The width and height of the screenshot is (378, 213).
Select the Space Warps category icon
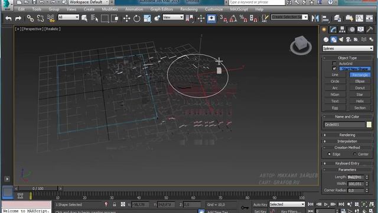click(x=364, y=40)
